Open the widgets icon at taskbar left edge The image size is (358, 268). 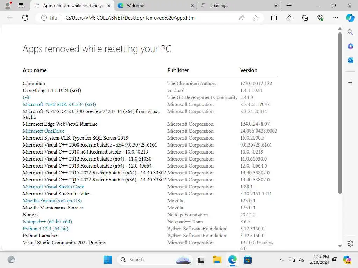11,260
